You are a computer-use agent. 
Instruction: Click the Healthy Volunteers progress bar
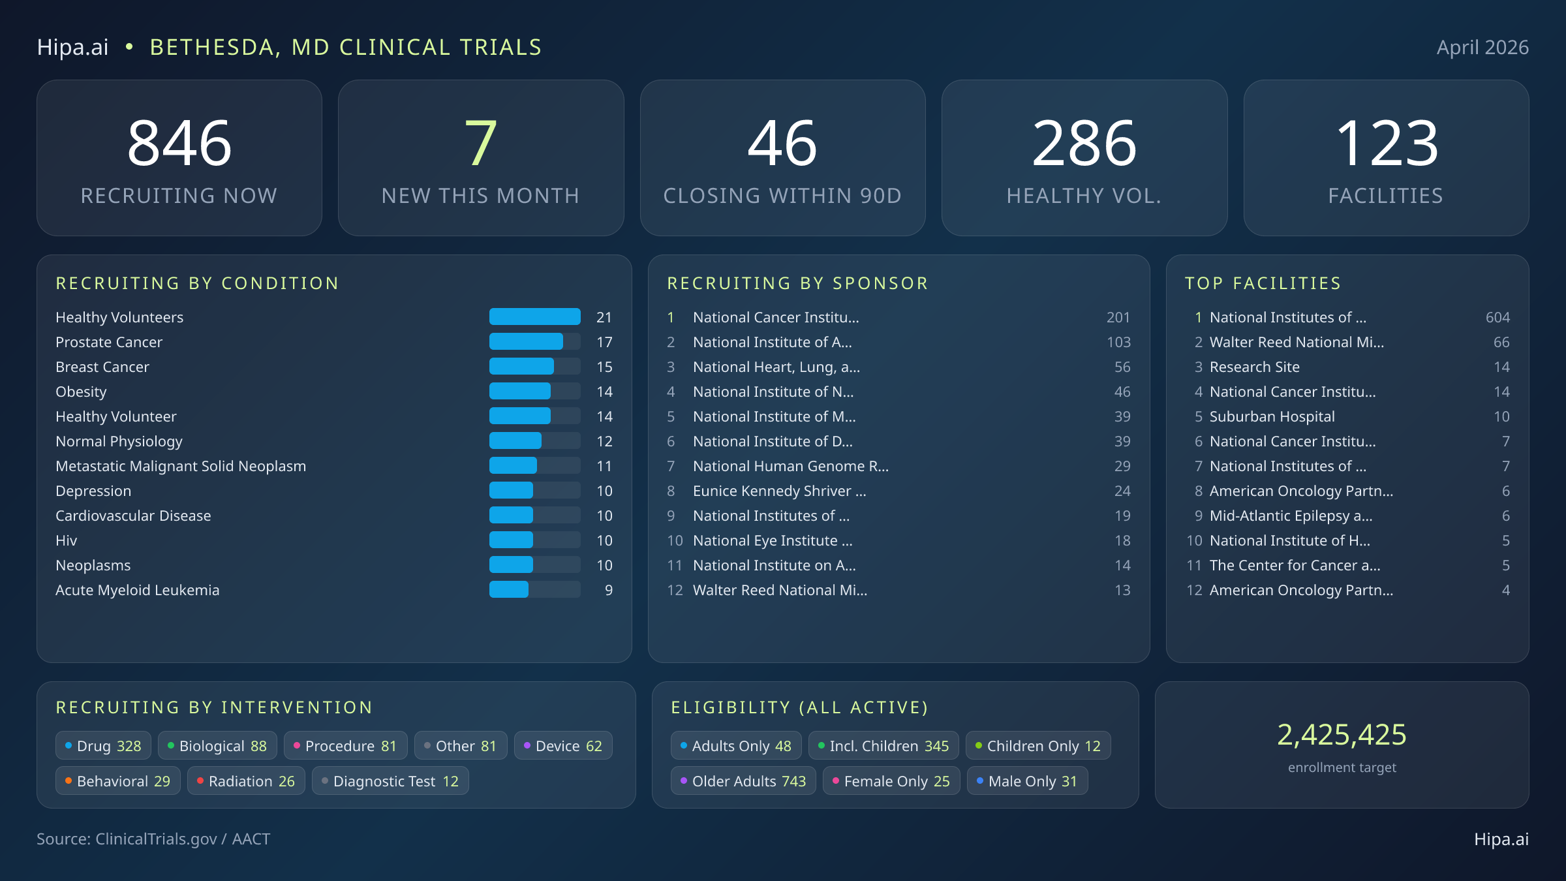tap(534, 317)
